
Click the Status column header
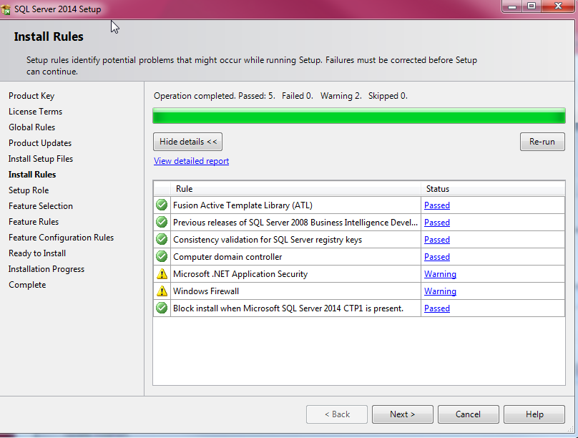pyautogui.click(x=493, y=189)
